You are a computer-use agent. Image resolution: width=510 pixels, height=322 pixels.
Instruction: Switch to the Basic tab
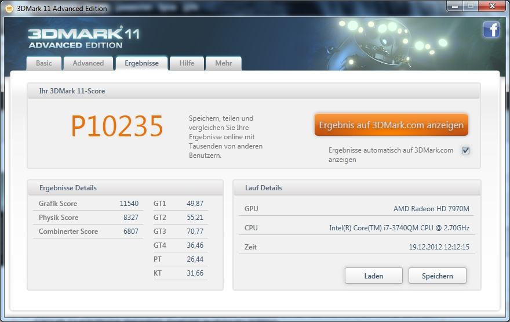[x=44, y=63]
